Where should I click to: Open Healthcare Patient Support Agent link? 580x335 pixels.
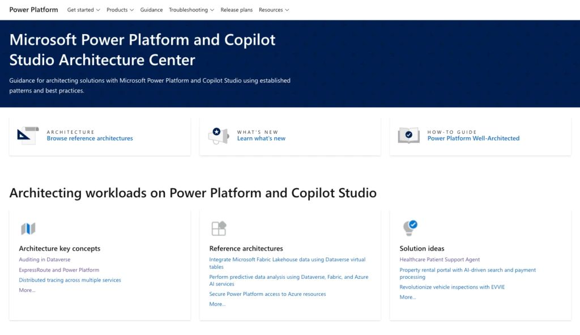[x=440, y=260]
